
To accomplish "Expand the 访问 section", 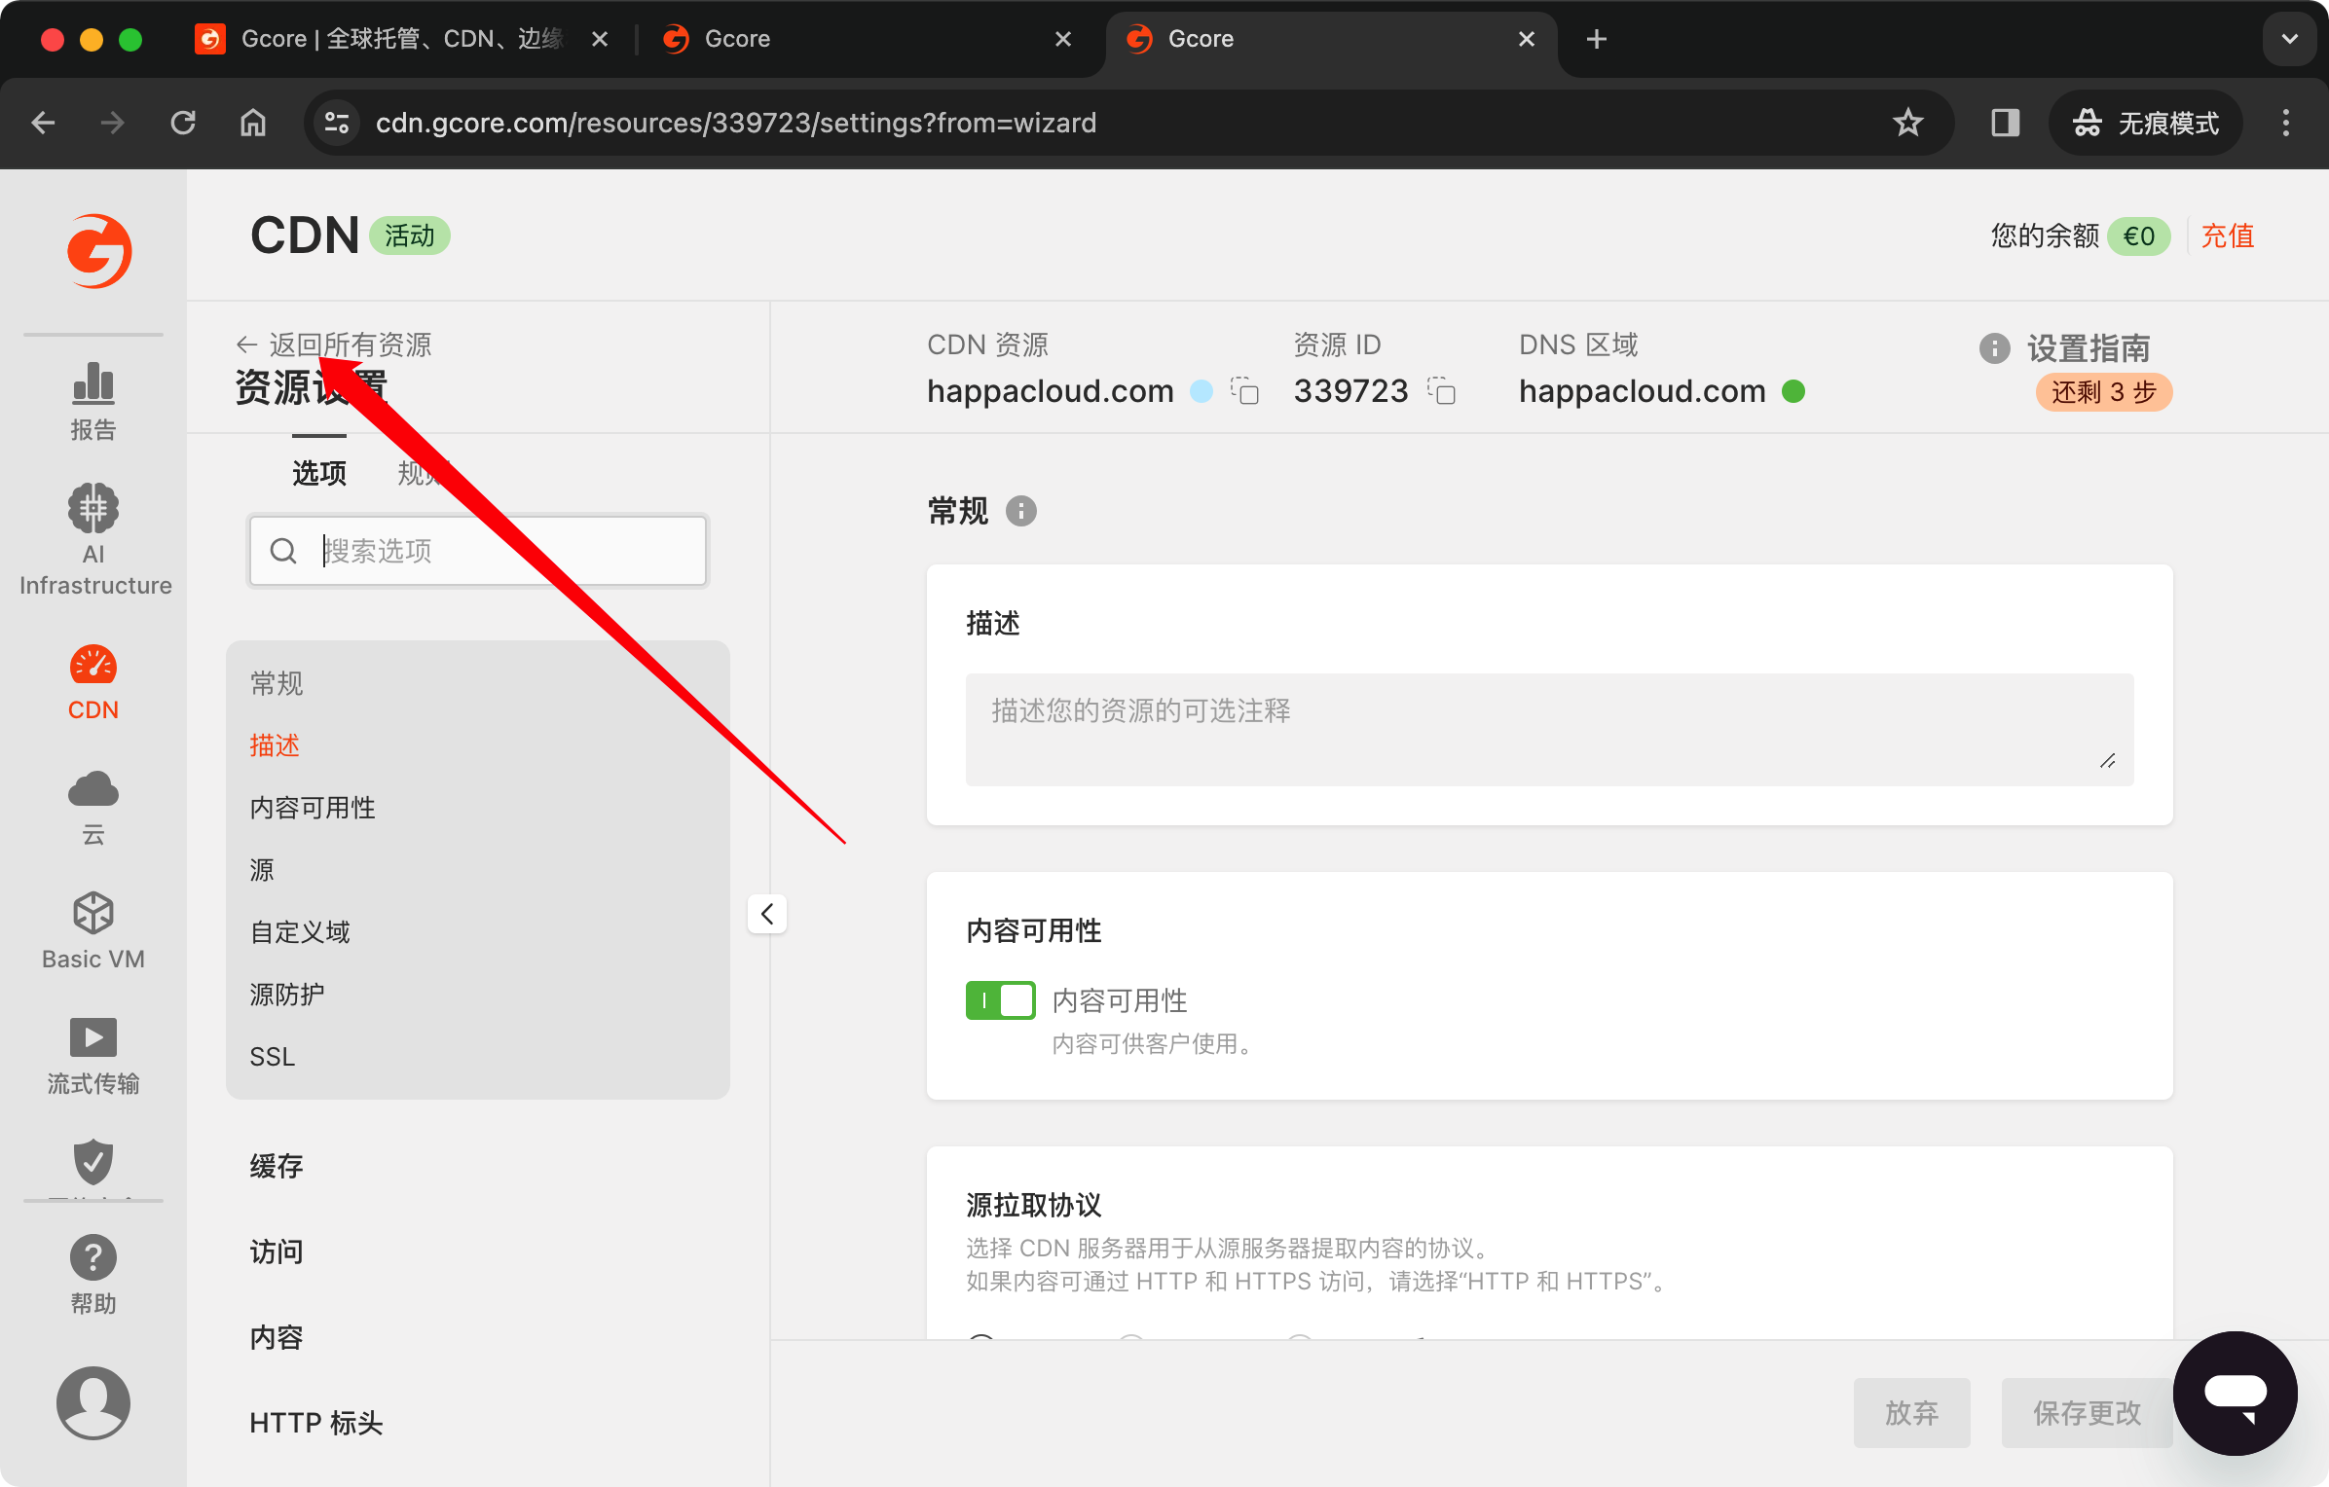I will 277,1251.
